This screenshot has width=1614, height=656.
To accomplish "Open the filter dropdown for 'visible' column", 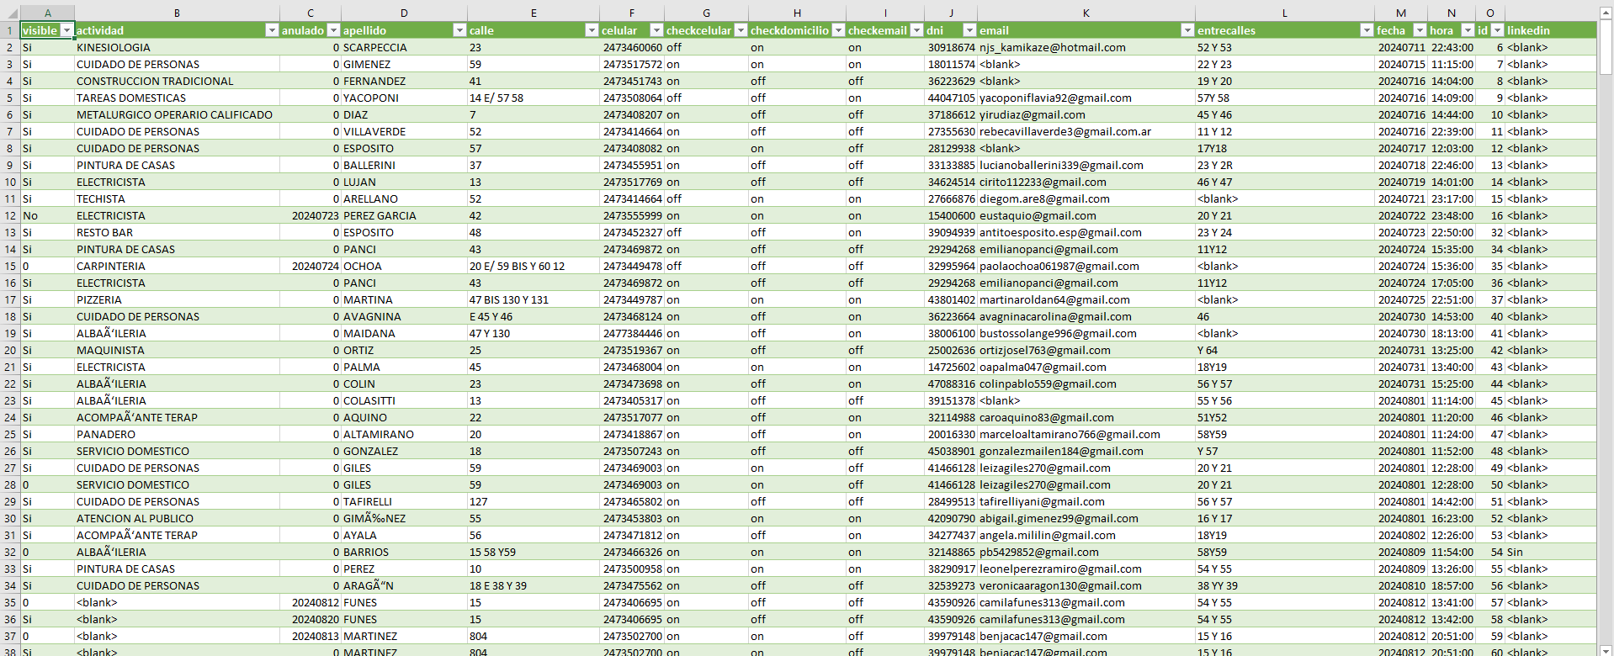I will click(66, 30).
